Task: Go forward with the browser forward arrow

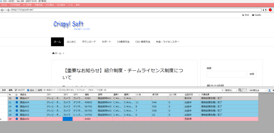Action: (8, 10)
